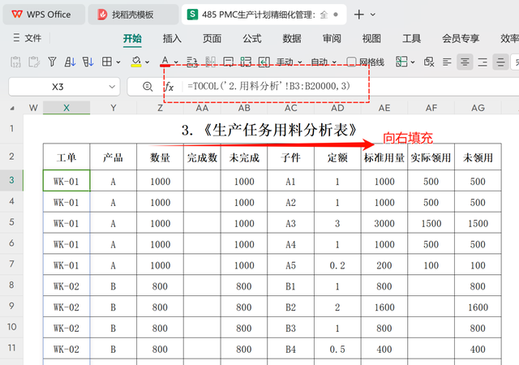This screenshot has height=365, width=519.
Task: Open the 审阅 ribbon tab
Action: point(332,38)
